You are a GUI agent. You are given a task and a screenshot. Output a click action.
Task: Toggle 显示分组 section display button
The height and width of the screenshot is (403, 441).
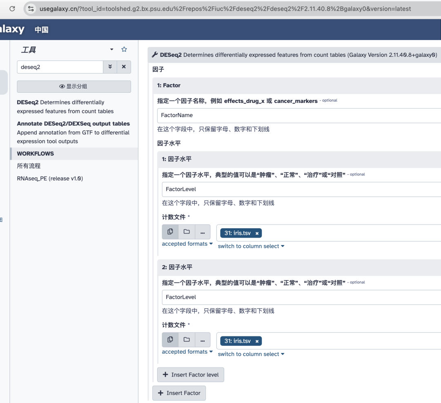tap(73, 86)
